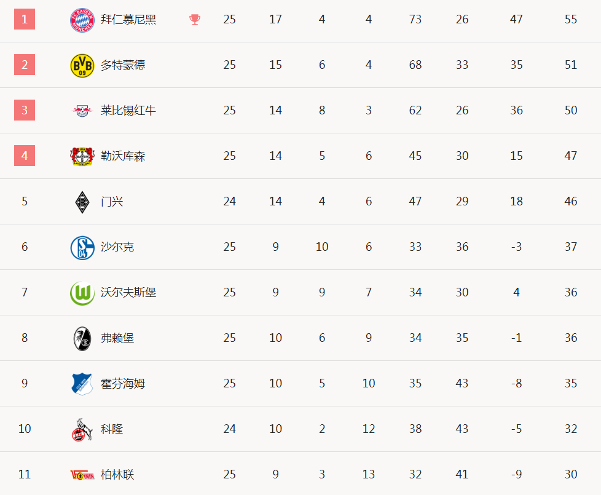Screen dimensions: 601x495
Task: Click the Borussia Dortmund BVB logo
Action: [x=82, y=66]
